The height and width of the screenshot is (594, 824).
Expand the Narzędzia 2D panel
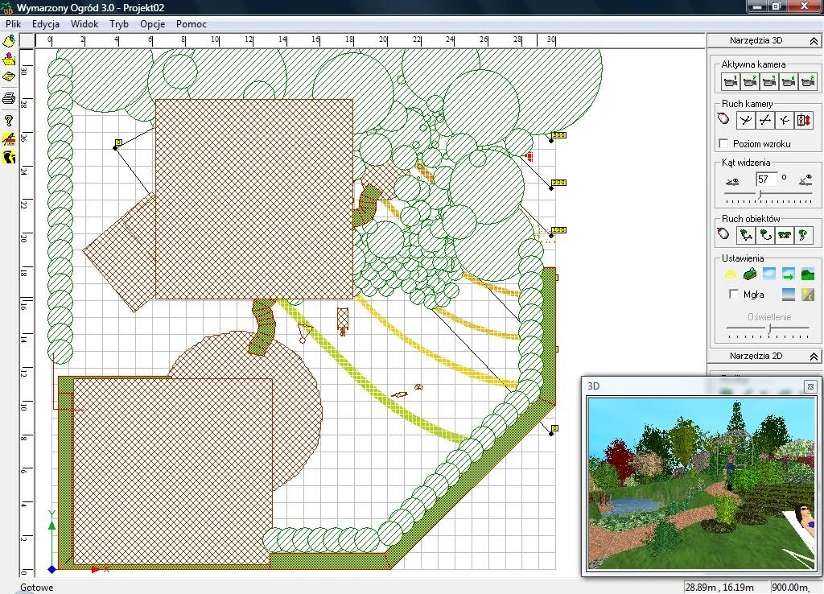pos(813,356)
